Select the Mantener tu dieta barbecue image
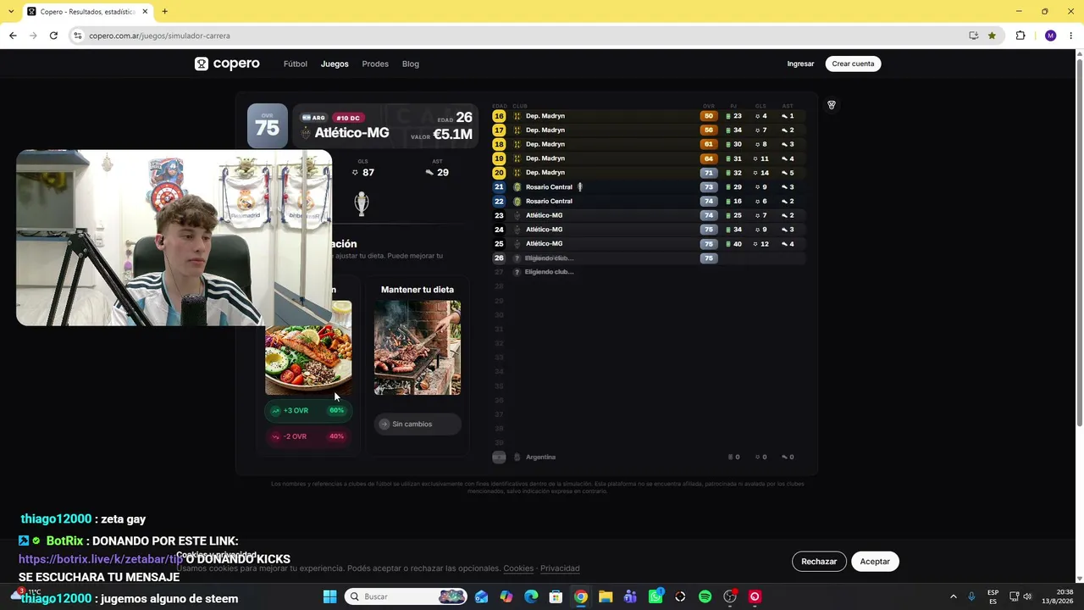The width and height of the screenshot is (1084, 610). click(418, 347)
